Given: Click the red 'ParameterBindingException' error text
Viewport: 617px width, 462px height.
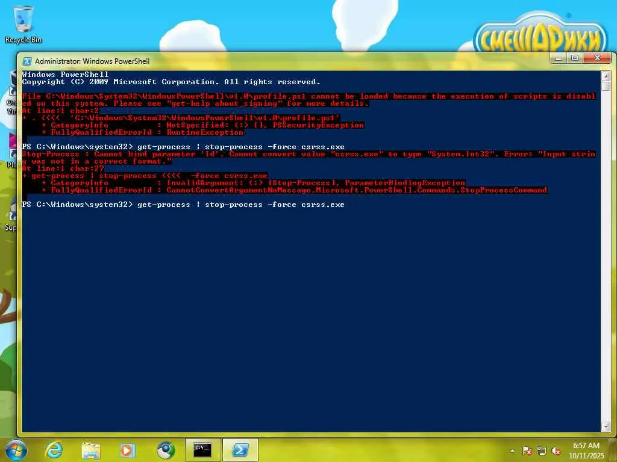Looking at the screenshot, I should click(x=405, y=183).
